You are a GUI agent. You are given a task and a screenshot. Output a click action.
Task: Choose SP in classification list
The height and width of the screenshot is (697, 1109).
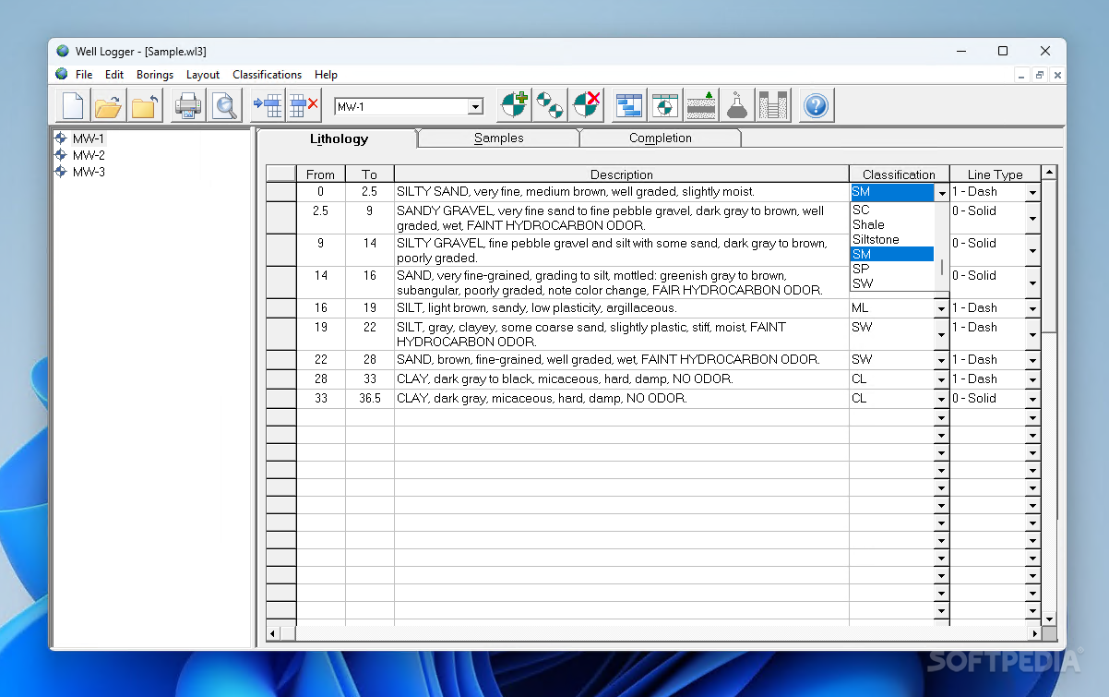891,269
